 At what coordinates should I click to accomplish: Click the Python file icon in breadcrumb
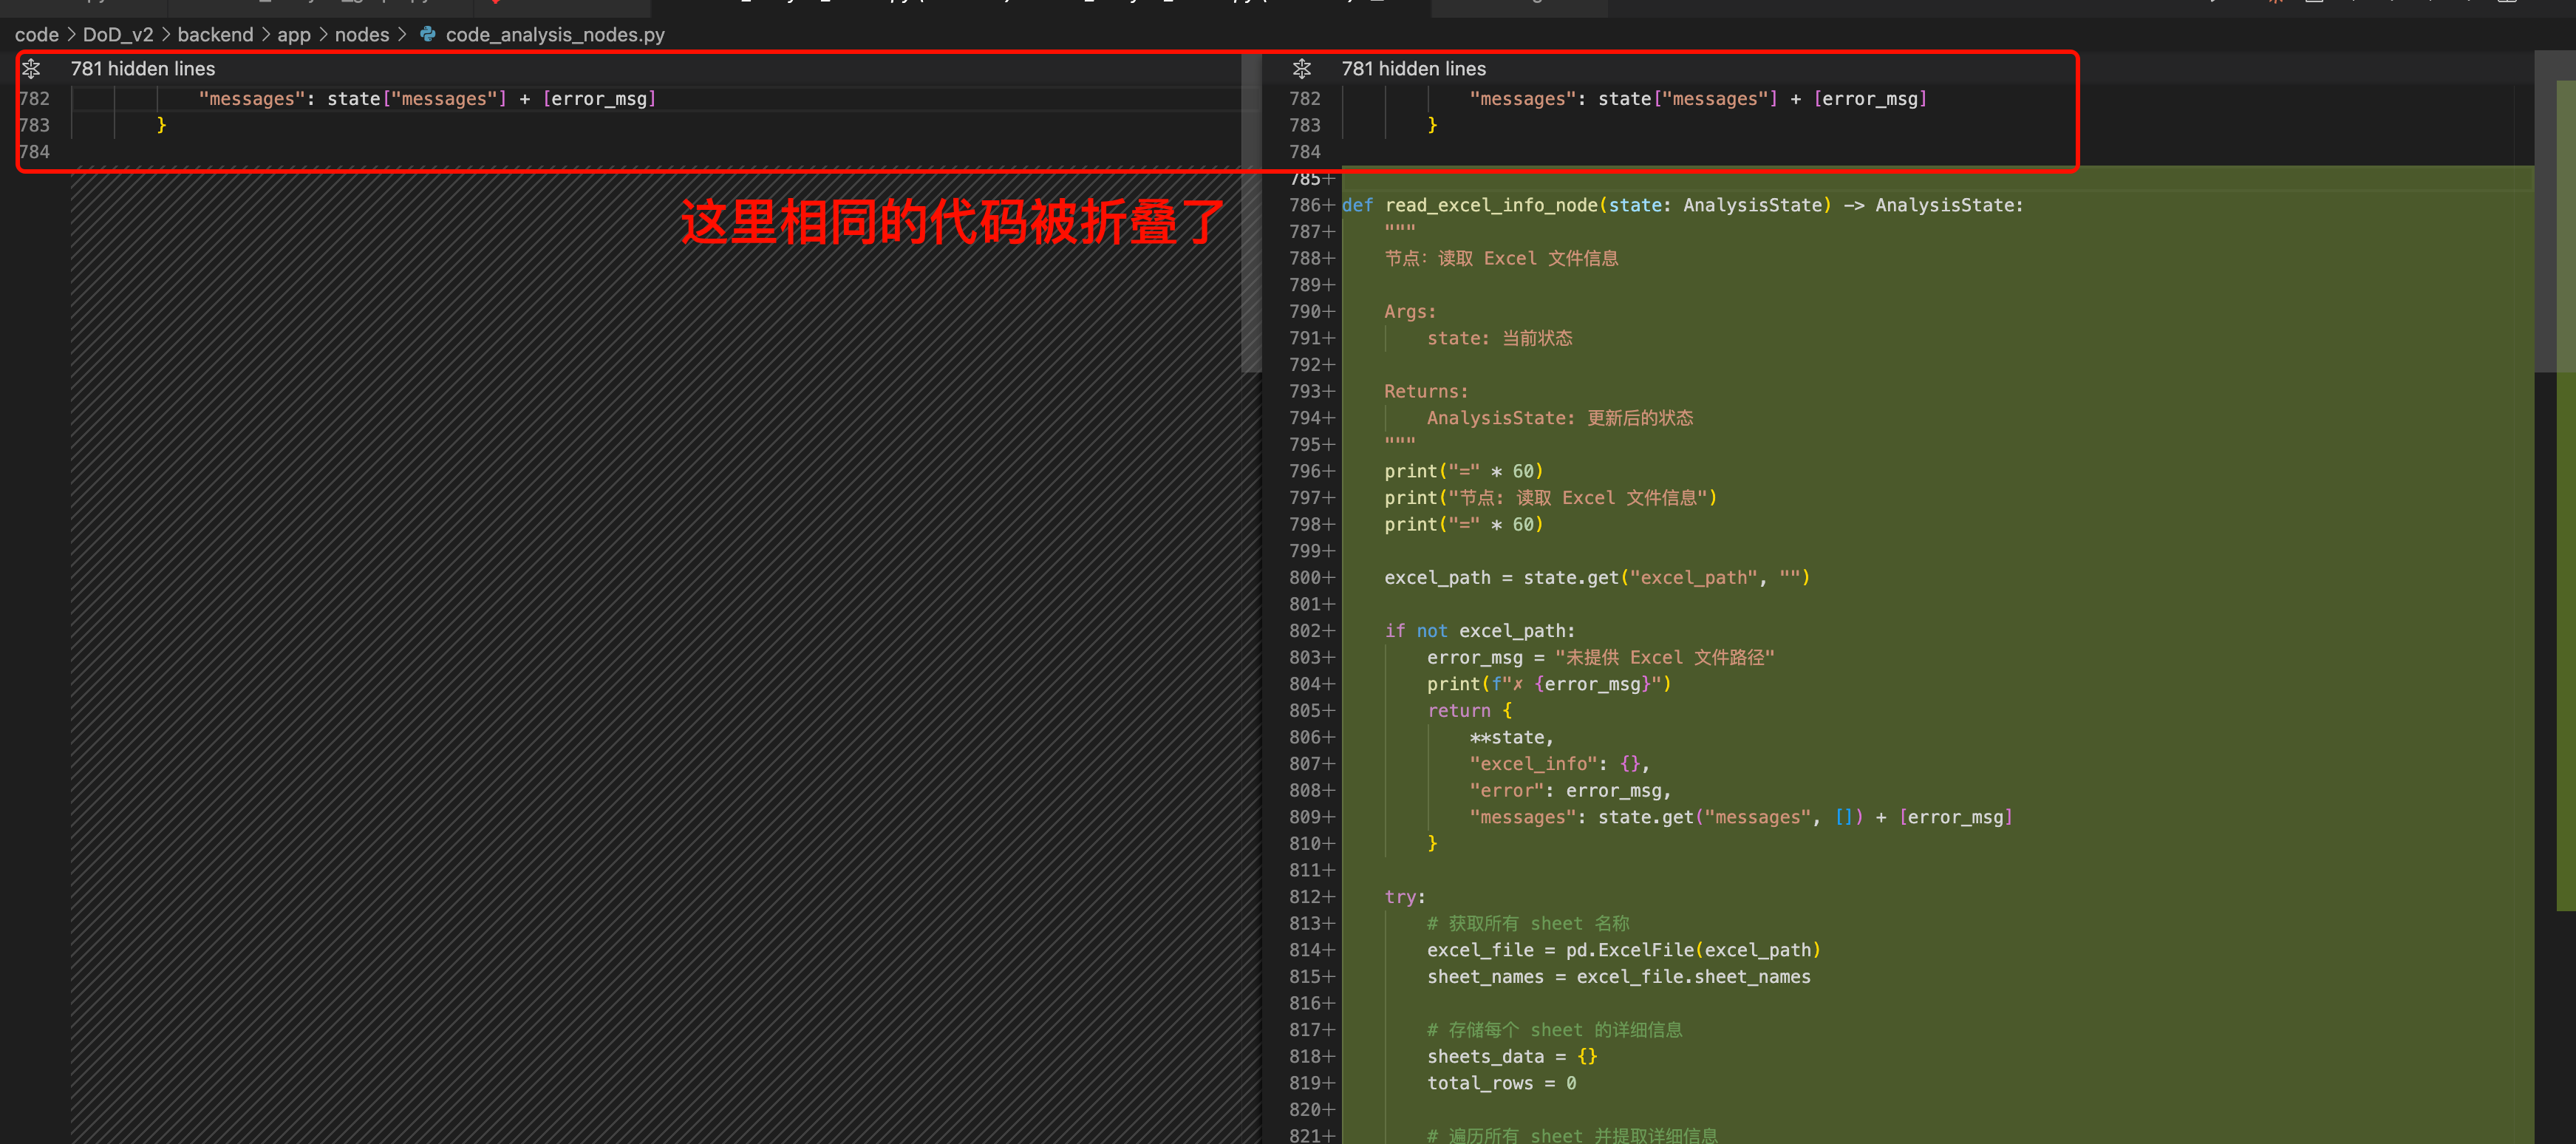click(428, 34)
